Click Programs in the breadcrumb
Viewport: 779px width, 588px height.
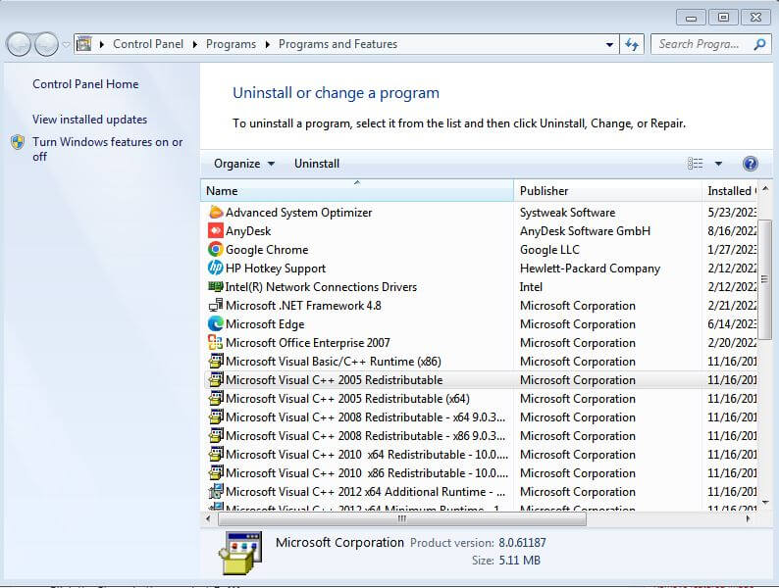click(x=231, y=44)
